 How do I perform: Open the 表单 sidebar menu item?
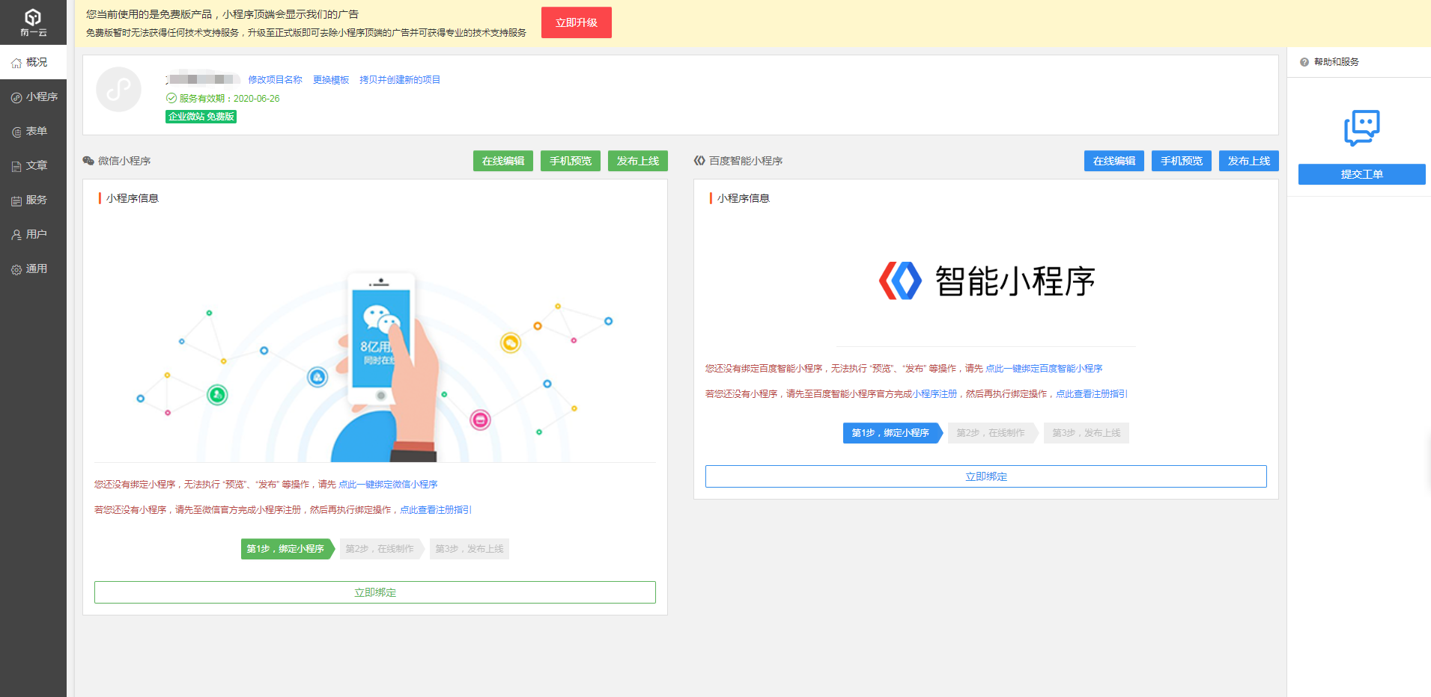[x=33, y=131]
